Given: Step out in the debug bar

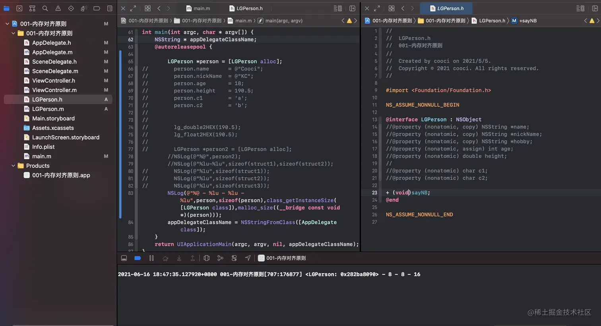Looking at the screenshot, I should click(193, 258).
